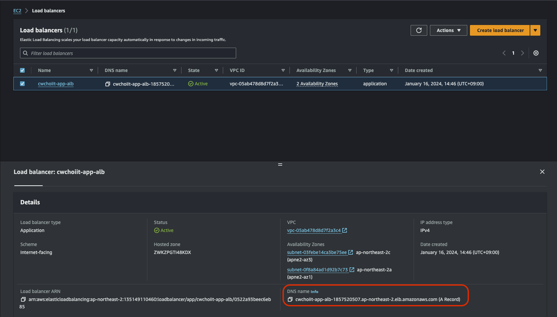The width and height of the screenshot is (557, 317).
Task: Sort by Name column arrow
Action: tap(91, 70)
